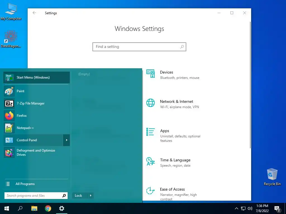Click the Settings window vertical scrollbar

[250, 85]
